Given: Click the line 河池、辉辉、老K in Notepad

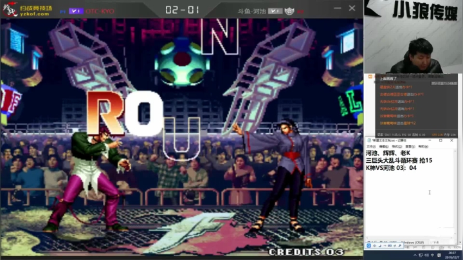Looking at the screenshot, I should point(388,153).
